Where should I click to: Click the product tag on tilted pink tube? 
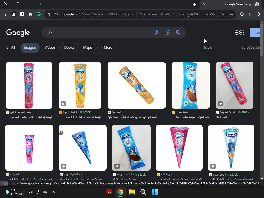pos(220,104)
